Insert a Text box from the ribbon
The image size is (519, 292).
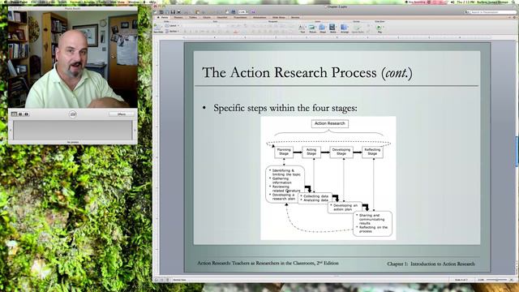coord(302,28)
